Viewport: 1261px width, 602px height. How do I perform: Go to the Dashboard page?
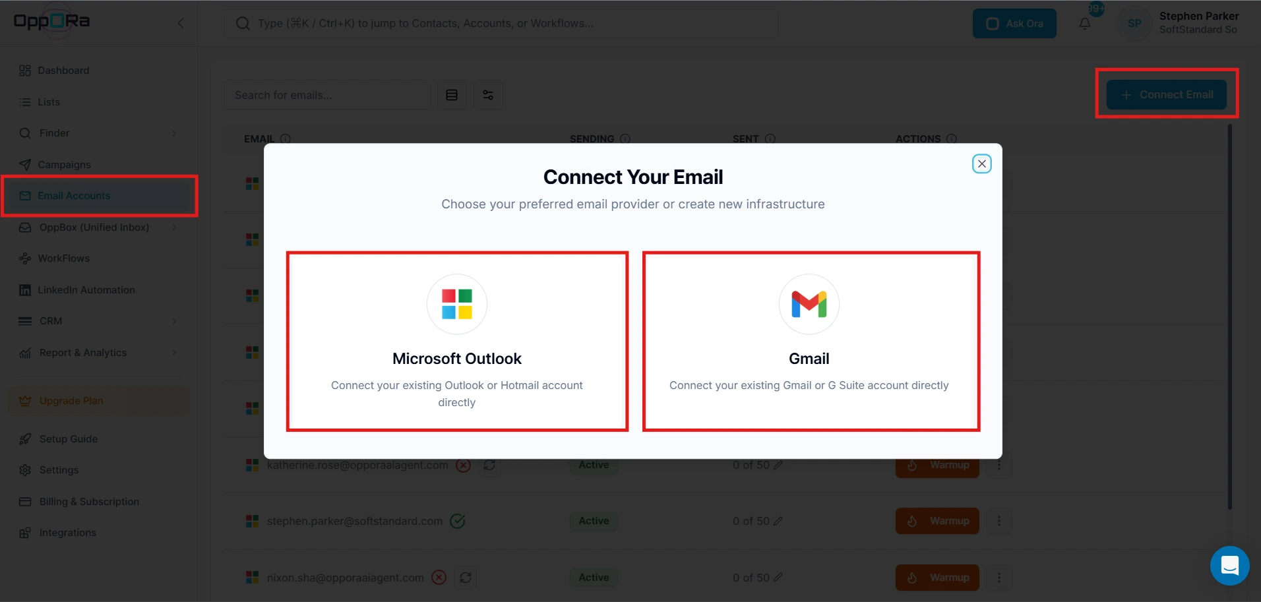coord(63,71)
